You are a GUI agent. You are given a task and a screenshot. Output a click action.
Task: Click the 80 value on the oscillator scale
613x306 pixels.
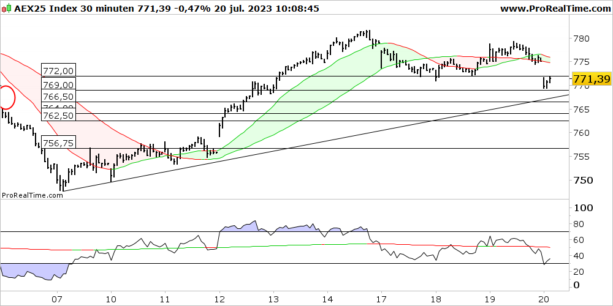click(x=579, y=224)
